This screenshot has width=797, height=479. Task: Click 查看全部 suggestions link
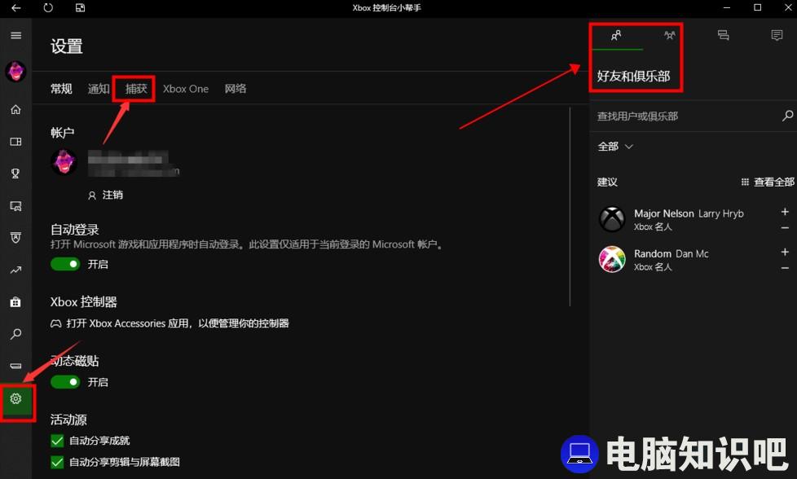[768, 182]
